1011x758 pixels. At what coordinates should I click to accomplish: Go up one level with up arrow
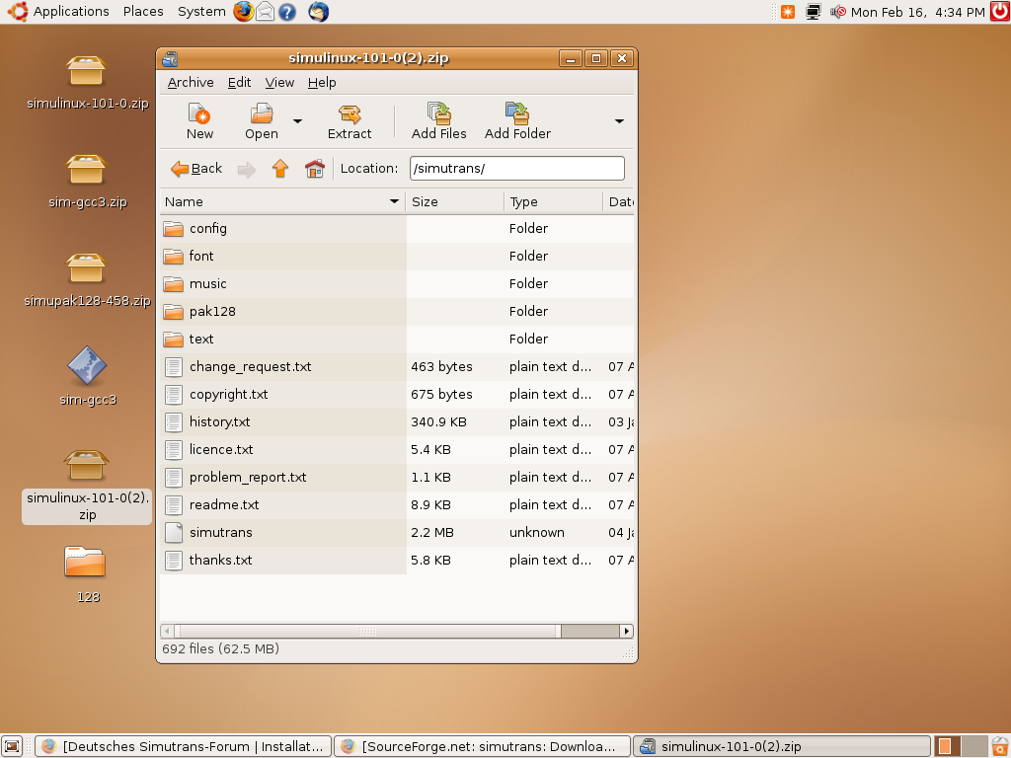coord(280,169)
